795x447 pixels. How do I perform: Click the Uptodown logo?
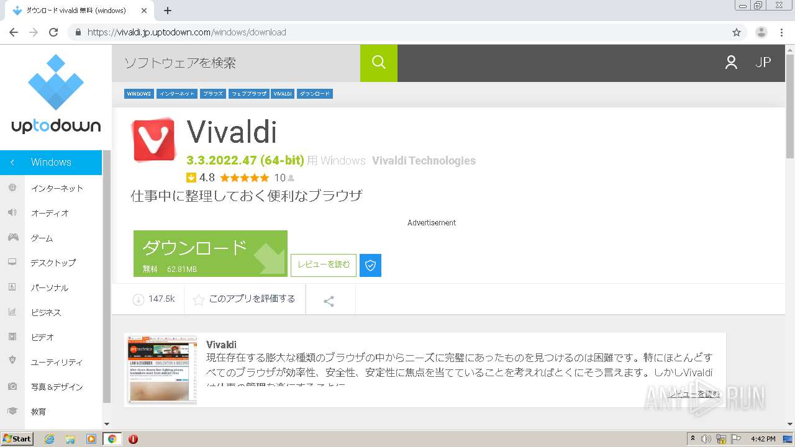[56, 94]
